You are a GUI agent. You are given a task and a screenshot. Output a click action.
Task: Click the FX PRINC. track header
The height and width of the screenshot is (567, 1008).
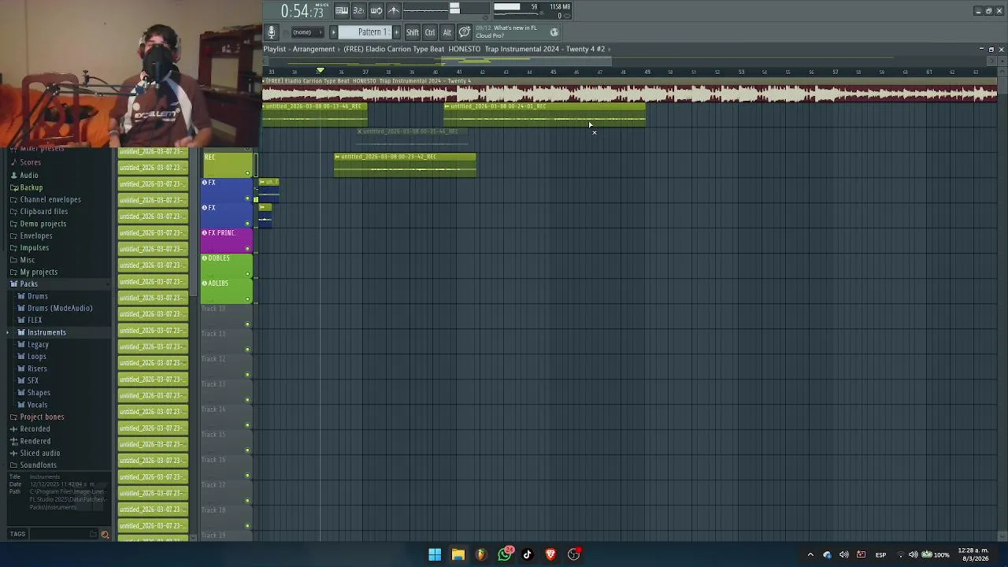pyautogui.click(x=227, y=239)
